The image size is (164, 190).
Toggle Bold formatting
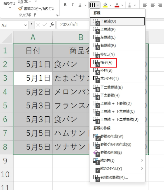[x=65, y=5]
